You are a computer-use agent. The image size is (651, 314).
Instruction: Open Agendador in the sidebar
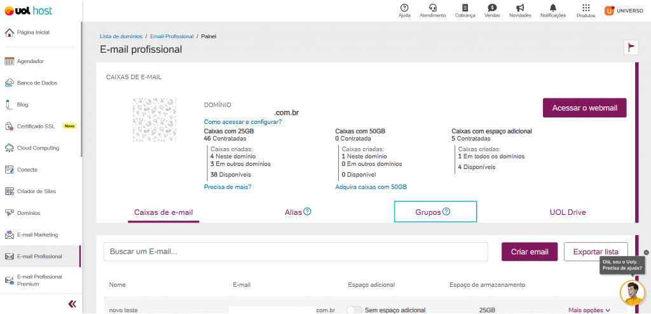click(x=31, y=61)
